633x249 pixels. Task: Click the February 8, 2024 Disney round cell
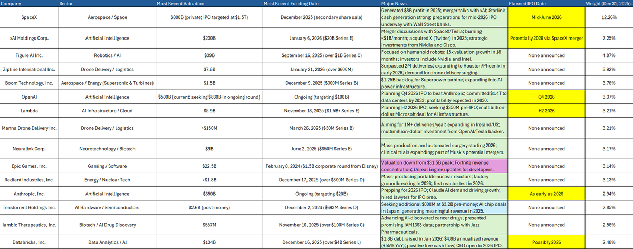tap(321, 166)
